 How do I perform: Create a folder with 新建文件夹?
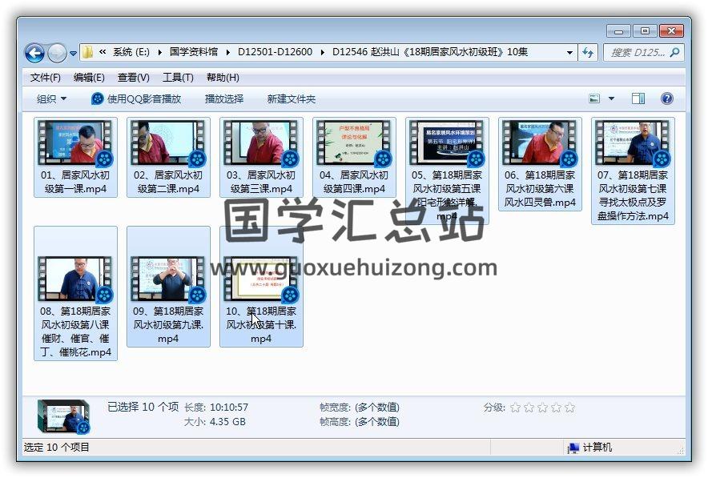coord(291,98)
